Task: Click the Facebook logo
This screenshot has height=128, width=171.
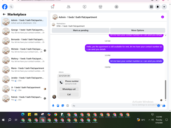Action: (5, 7)
